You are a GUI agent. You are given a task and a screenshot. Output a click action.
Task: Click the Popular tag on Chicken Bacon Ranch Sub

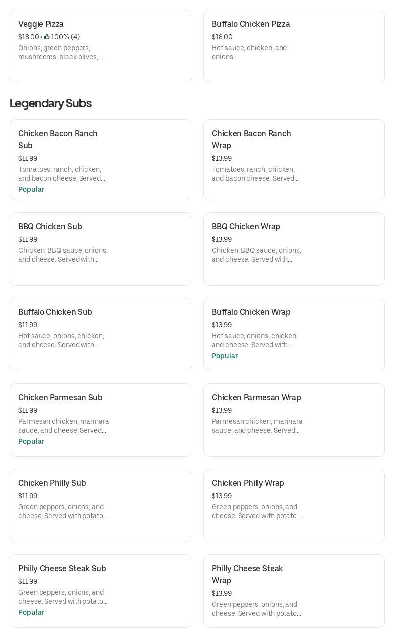point(31,189)
